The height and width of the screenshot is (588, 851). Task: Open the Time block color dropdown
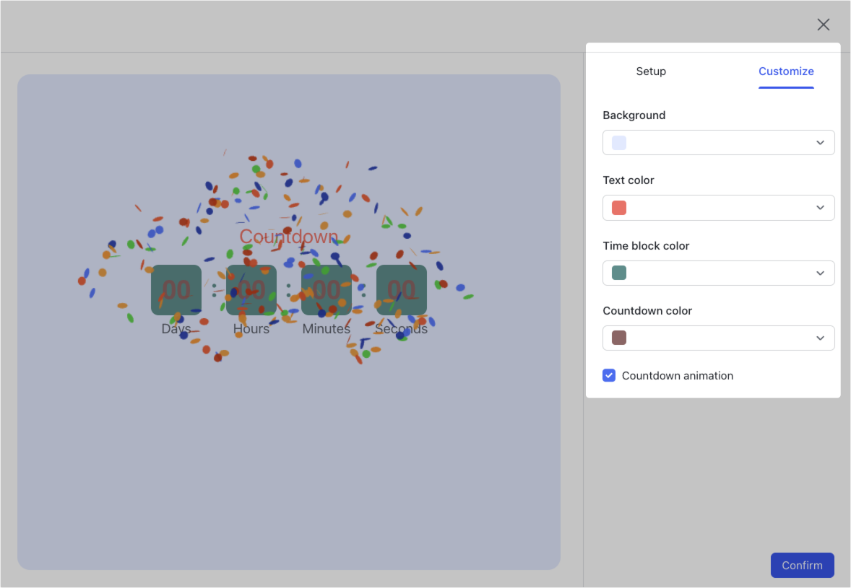tap(718, 273)
